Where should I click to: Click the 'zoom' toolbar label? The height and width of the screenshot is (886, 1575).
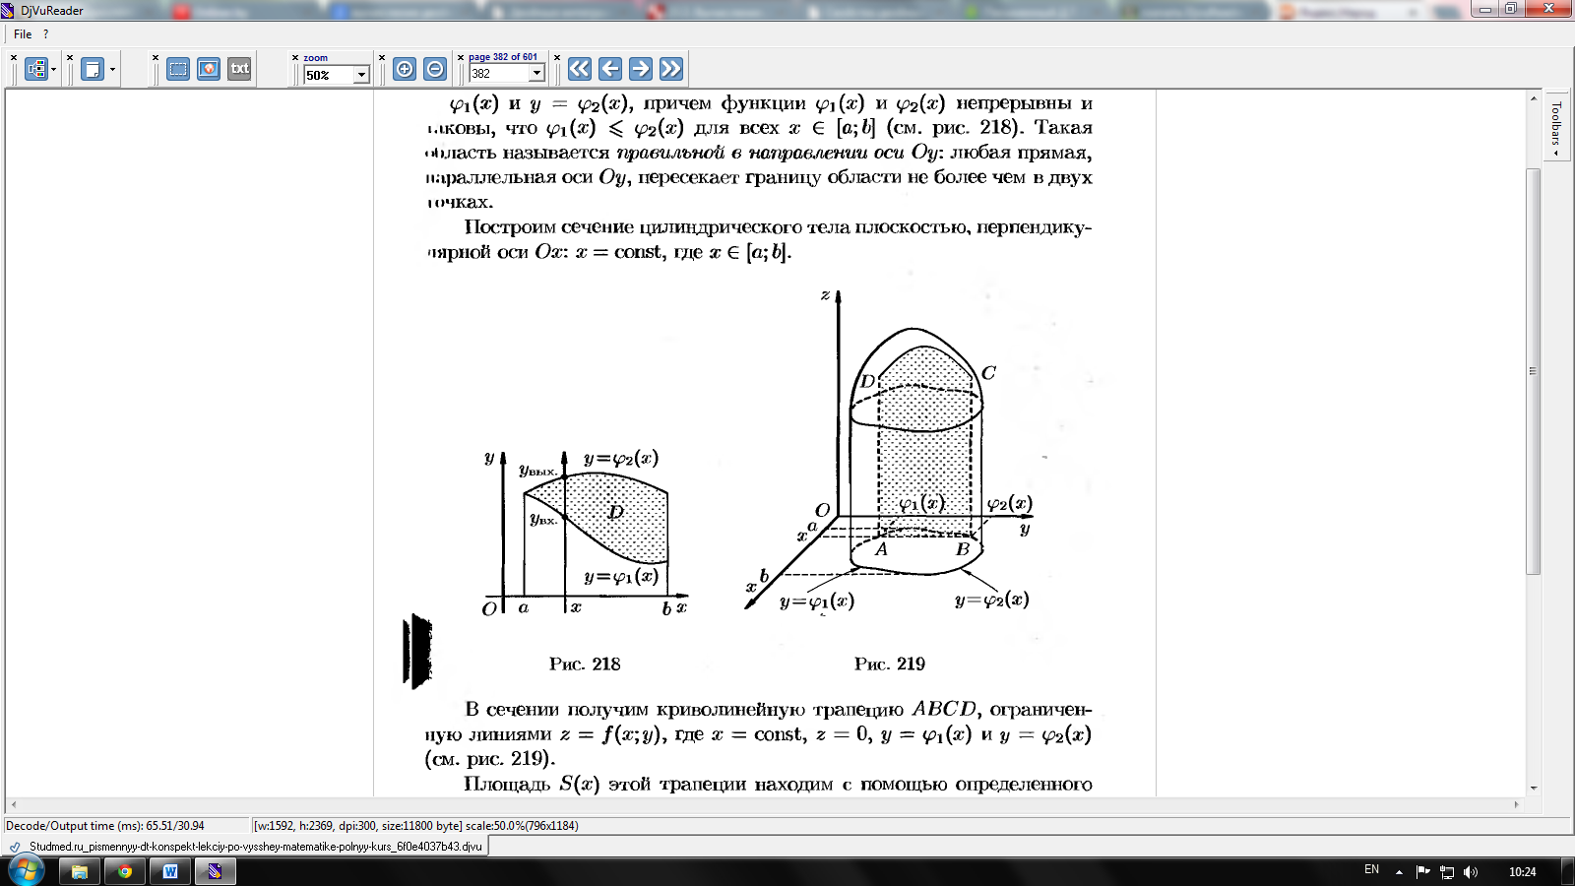(316, 58)
